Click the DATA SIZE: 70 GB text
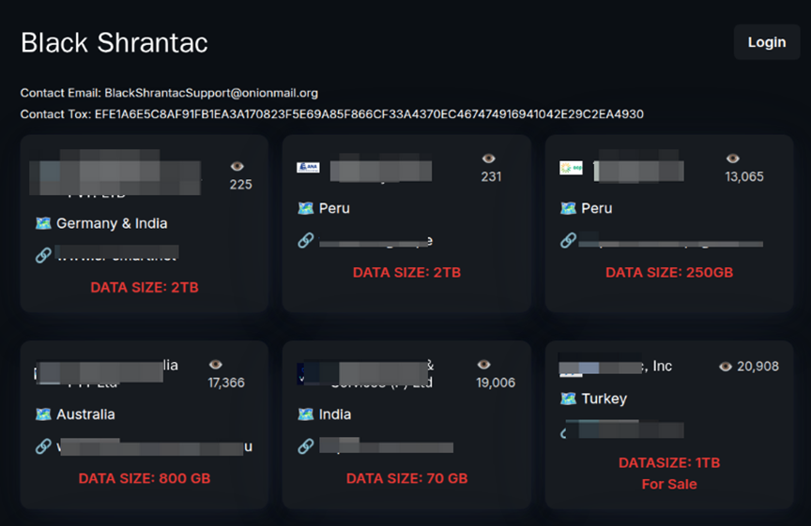Screen dimensions: 811x526 click(x=406, y=478)
